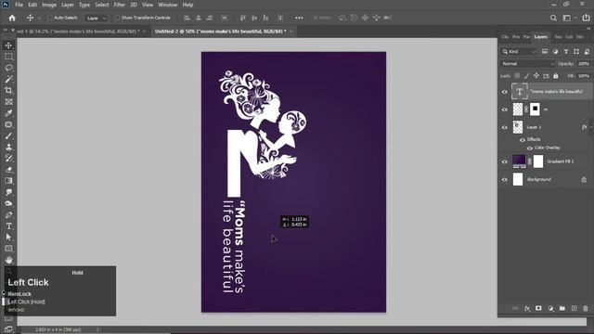Click the Share document icon
Image resolution: width=594 pixels, height=334 pixels.
point(586,18)
